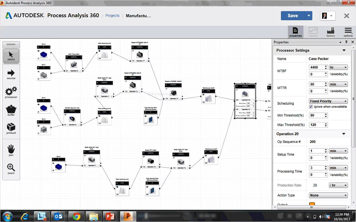
Task: Open the Scheduling Fixed Priority dropdown
Action: 328,101
